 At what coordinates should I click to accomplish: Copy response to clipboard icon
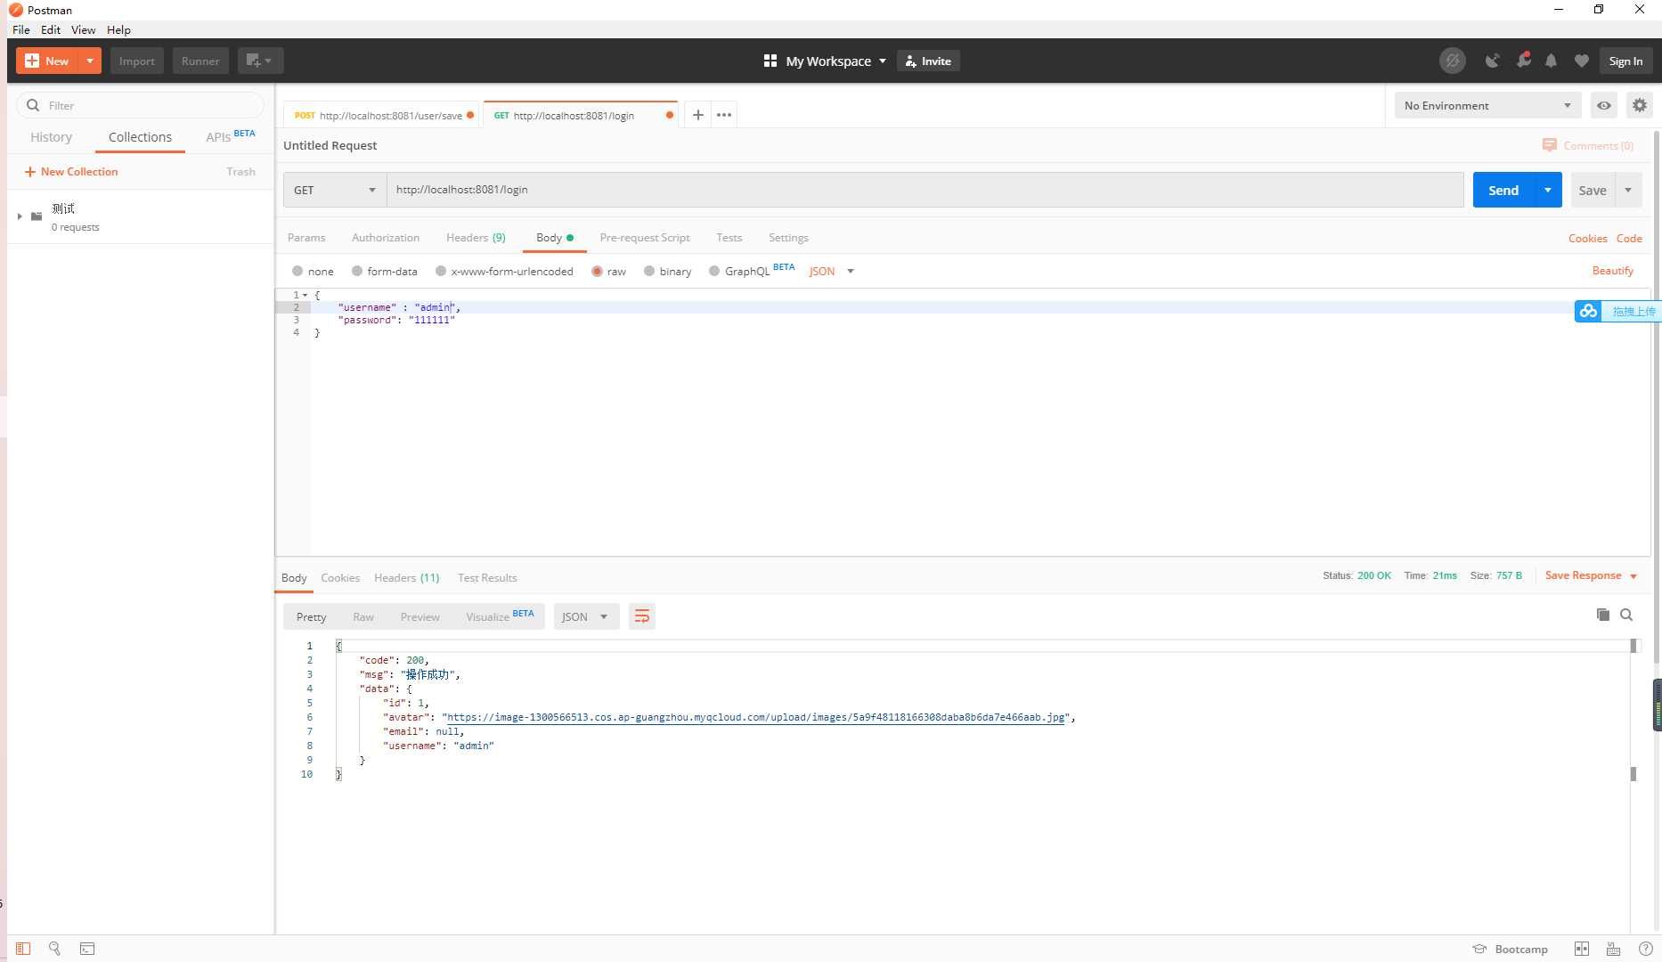click(x=1603, y=615)
